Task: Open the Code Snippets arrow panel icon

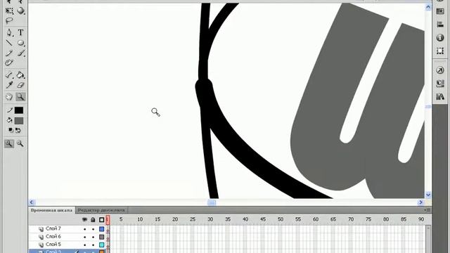Action: coord(440,70)
